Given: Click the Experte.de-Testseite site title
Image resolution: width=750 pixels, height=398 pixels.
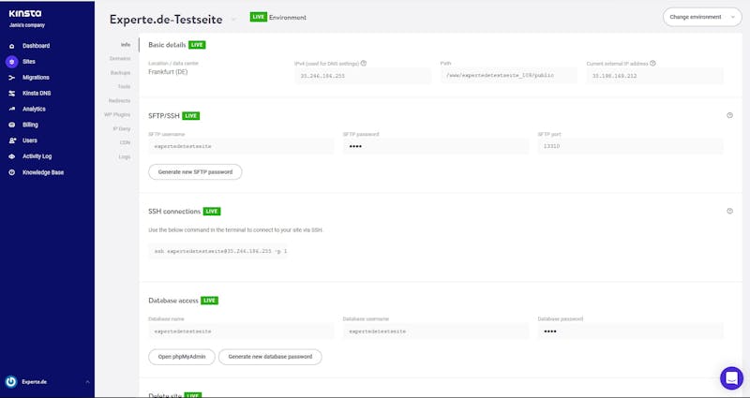Looking at the screenshot, I should (166, 20).
